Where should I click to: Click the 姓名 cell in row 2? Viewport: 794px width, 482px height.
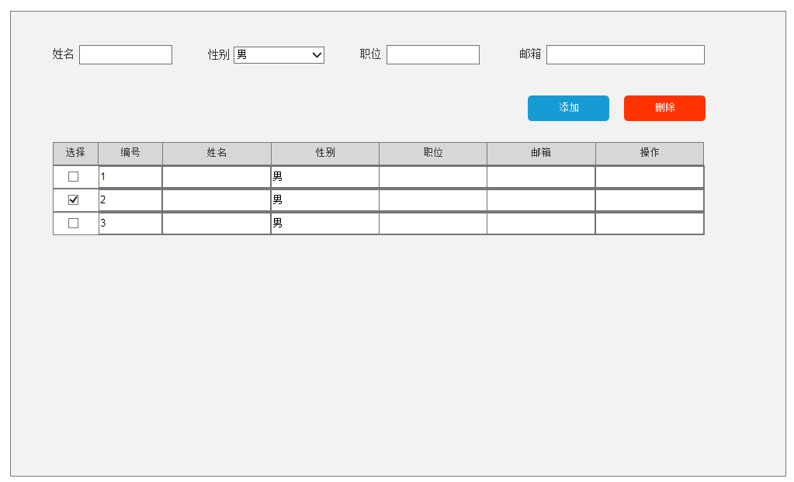coord(217,200)
